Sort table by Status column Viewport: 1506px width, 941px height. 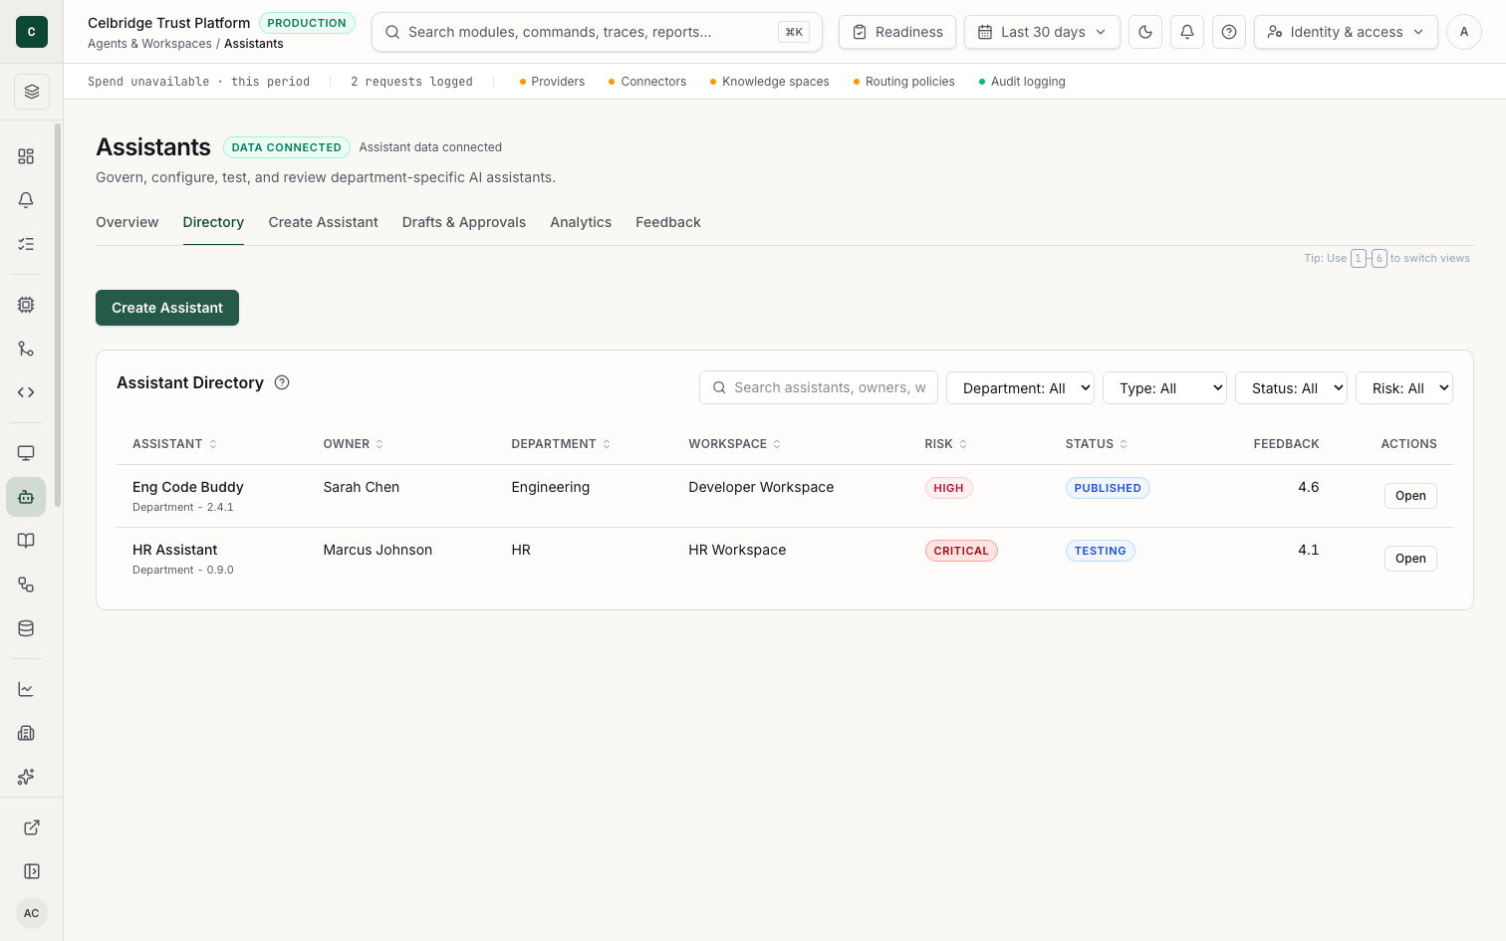click(1097, 444)
